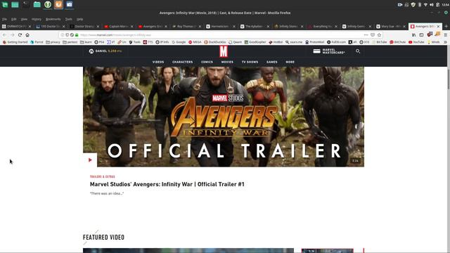Show more bookmarks with the overflow chevron

pyautogui.click(x=445, y=42)
